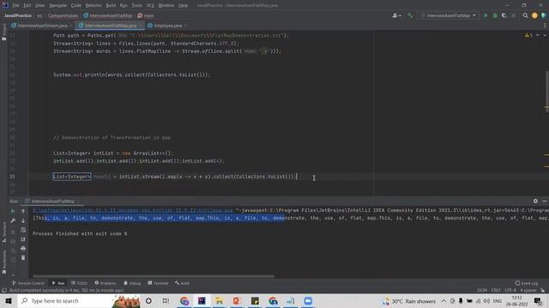Hide the Run tool window
This screenshot has height=308, width=549.
545,201
